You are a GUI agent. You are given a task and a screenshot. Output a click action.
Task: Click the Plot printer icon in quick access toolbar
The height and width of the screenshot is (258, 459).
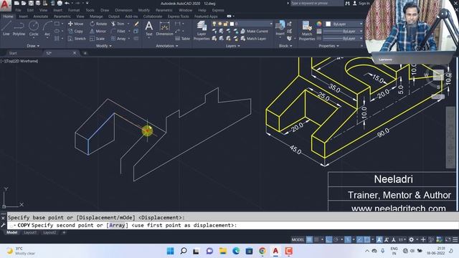click(60, 3)
